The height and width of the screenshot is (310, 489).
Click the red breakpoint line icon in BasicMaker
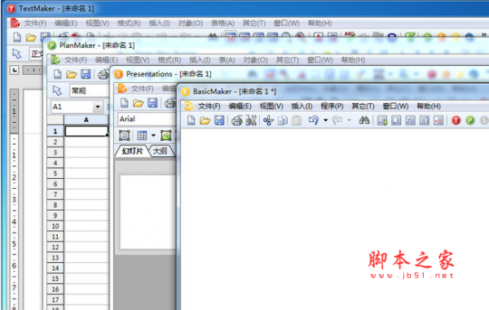pos(438,120)
